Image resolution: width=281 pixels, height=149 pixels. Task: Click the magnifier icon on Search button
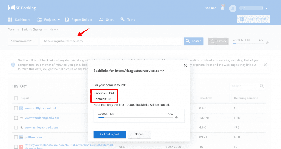pyautogui.click(x=188, y=41)
